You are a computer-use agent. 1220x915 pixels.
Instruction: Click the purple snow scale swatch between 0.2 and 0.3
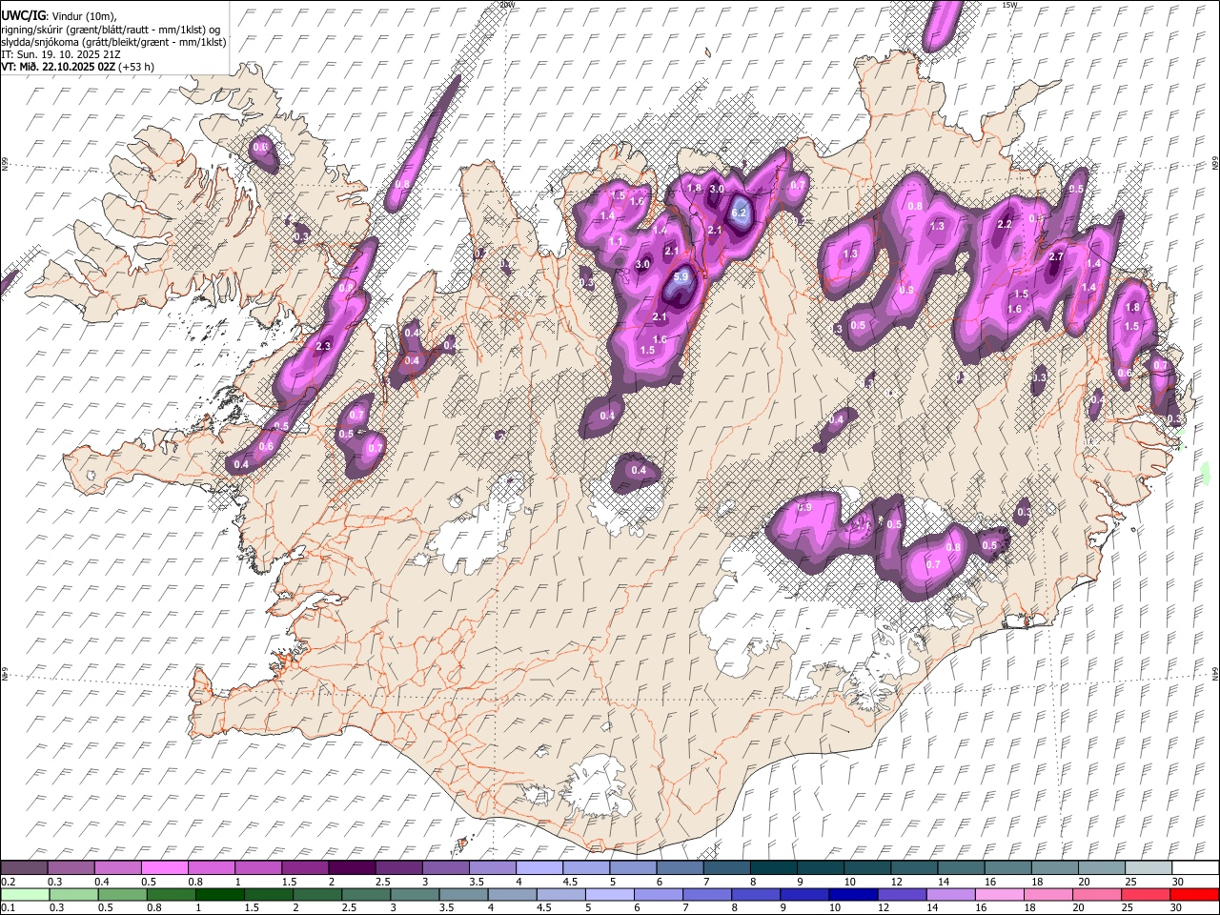(x=24, y=867)
